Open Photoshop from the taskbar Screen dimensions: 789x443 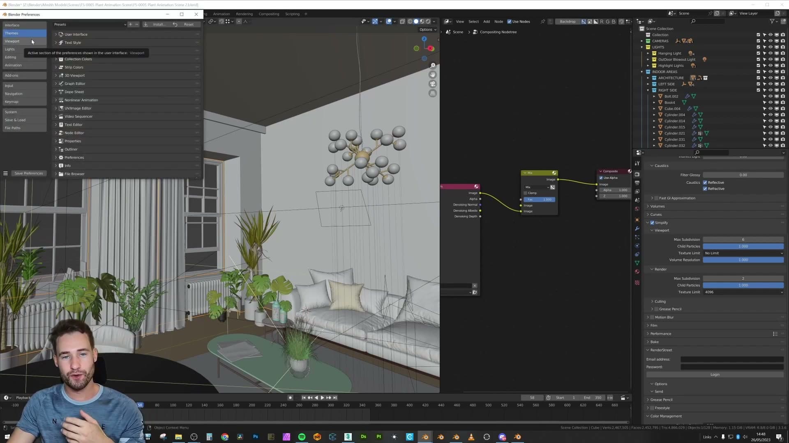coord(256,437)
